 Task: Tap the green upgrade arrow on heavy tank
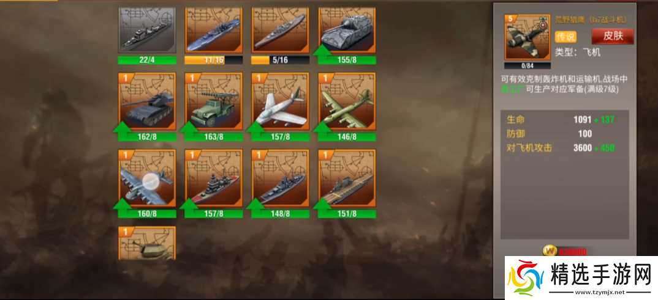tap(323, 50)
